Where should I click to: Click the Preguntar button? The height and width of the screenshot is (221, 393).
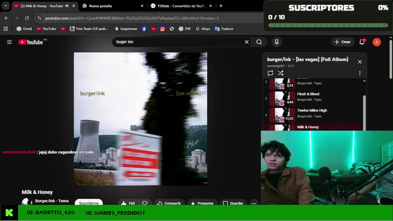click(202, 203)
